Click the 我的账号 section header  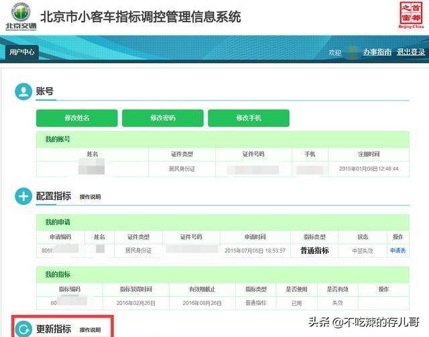(x=223, y=139)
